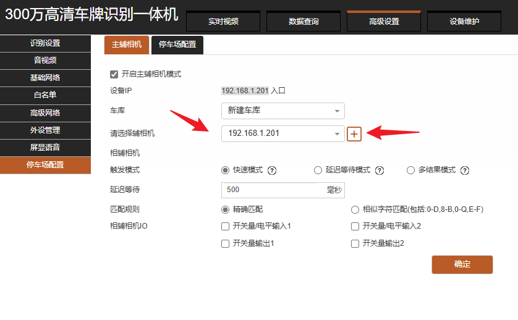The height and width of the screenshot is (320, 518).
Task: Uncheck 开启主辅相机模式 checkbox
Action: pyautogui.click(x=114, y=74)
